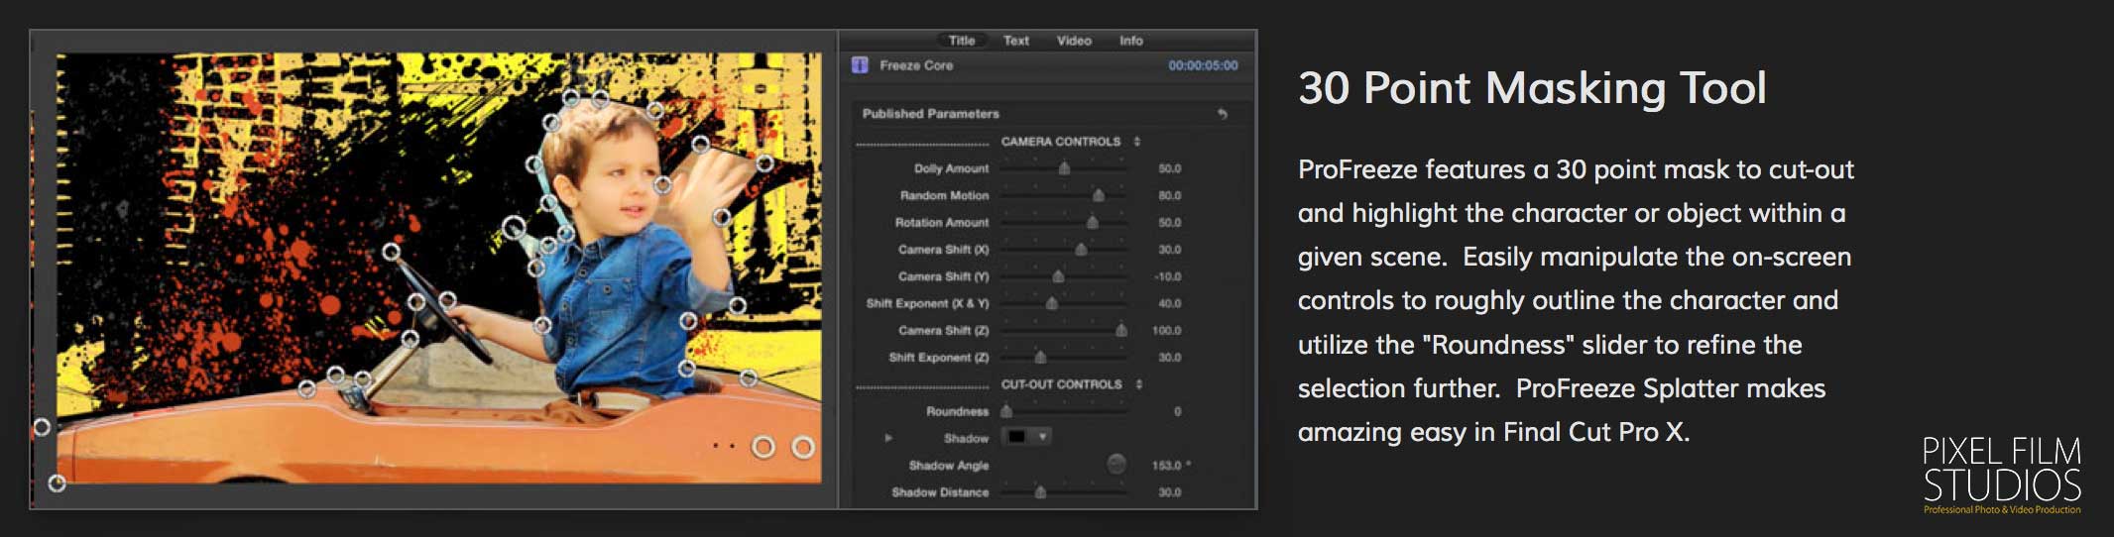
Task: Click the Camera Shift (X) value 30.0
Action: pos(1170,250)
